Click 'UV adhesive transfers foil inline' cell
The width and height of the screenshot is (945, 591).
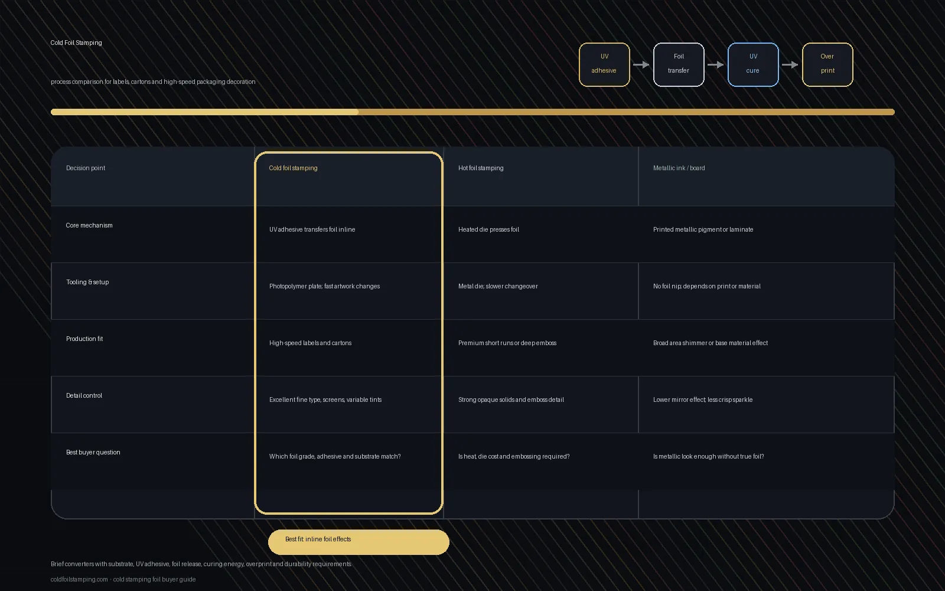point(312,229)
